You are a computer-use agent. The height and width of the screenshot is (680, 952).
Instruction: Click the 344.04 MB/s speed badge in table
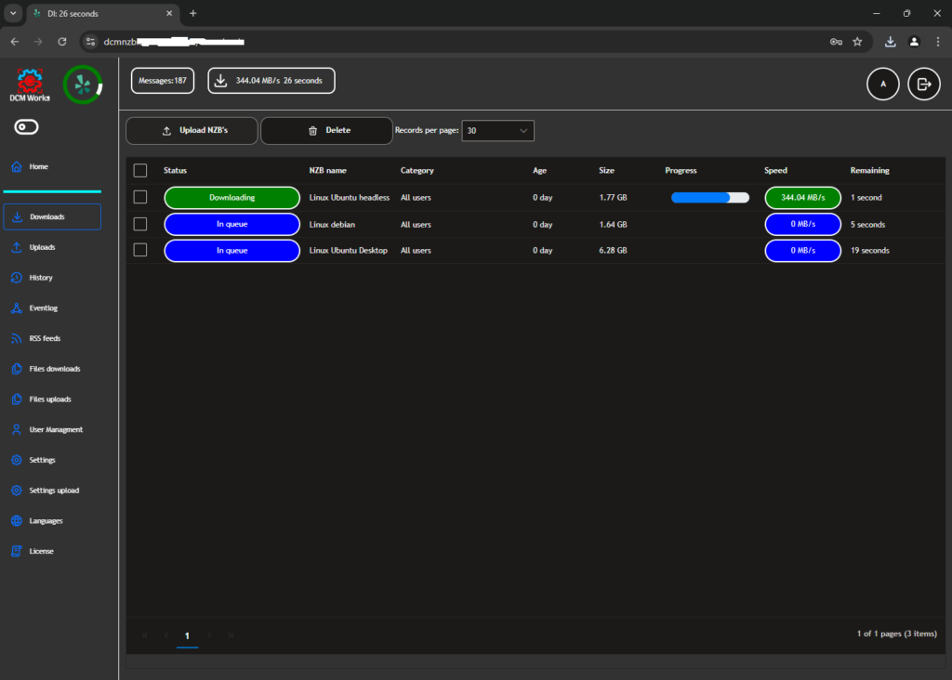(802, 198)
